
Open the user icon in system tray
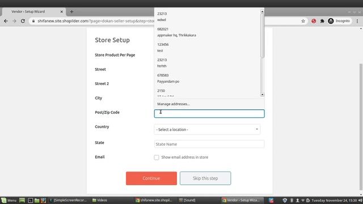[x=297, y=200]
